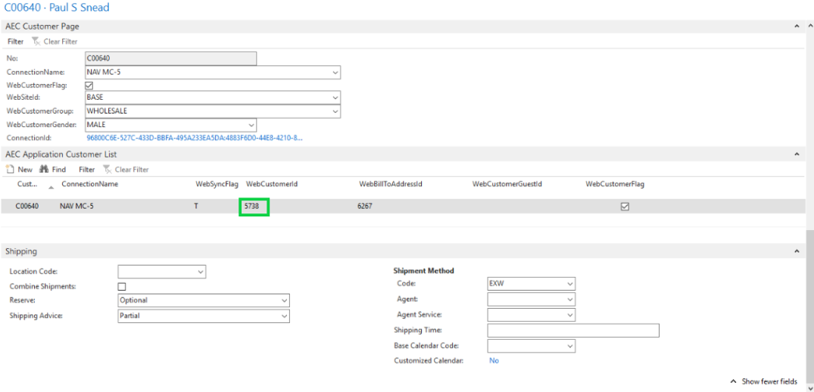The height and width of the screenshot is (392, 814).
Task: Click the WebCustomerFlag column header in list
Action: [x=615, y=184]
